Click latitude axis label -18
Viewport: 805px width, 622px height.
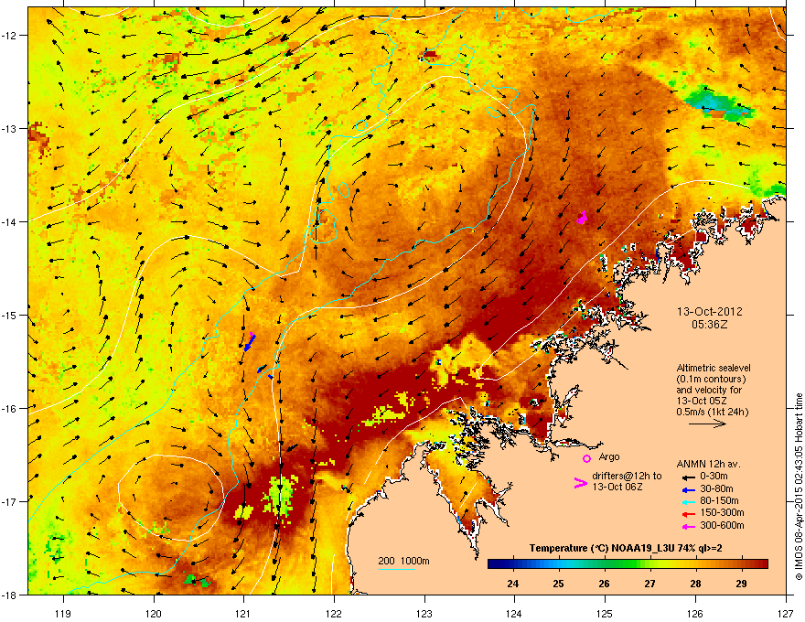(x=9, y=595)
